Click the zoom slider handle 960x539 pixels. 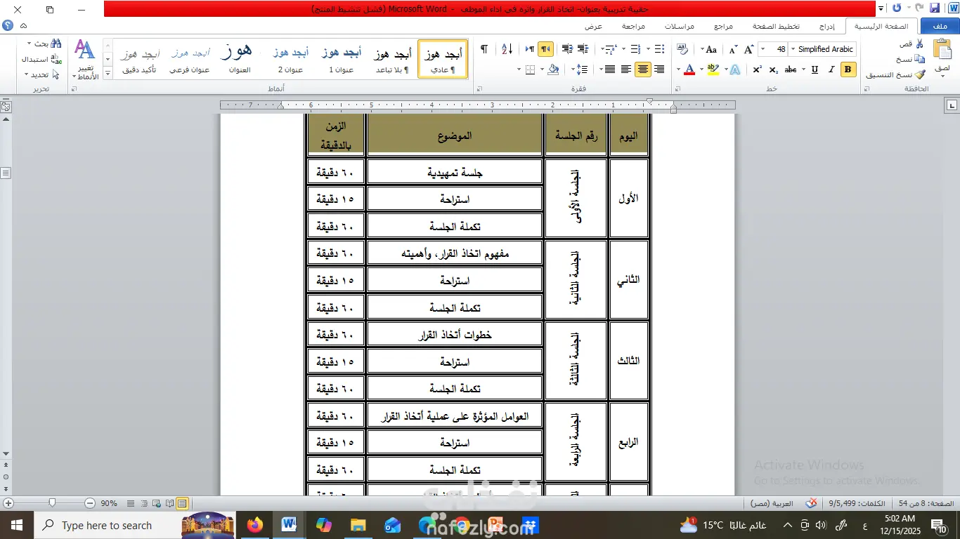coord(52,503)
